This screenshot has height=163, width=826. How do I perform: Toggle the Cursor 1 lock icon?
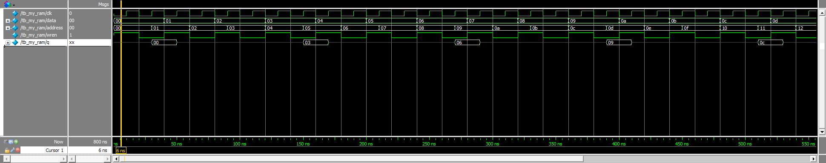pyautogui.click(x=7, y=150)
